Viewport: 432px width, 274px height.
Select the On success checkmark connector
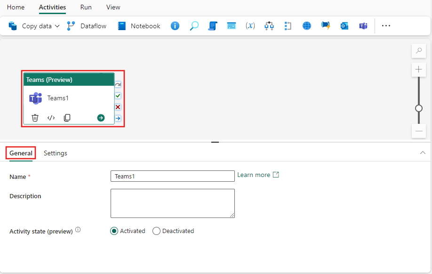click(x=118, y=96)
